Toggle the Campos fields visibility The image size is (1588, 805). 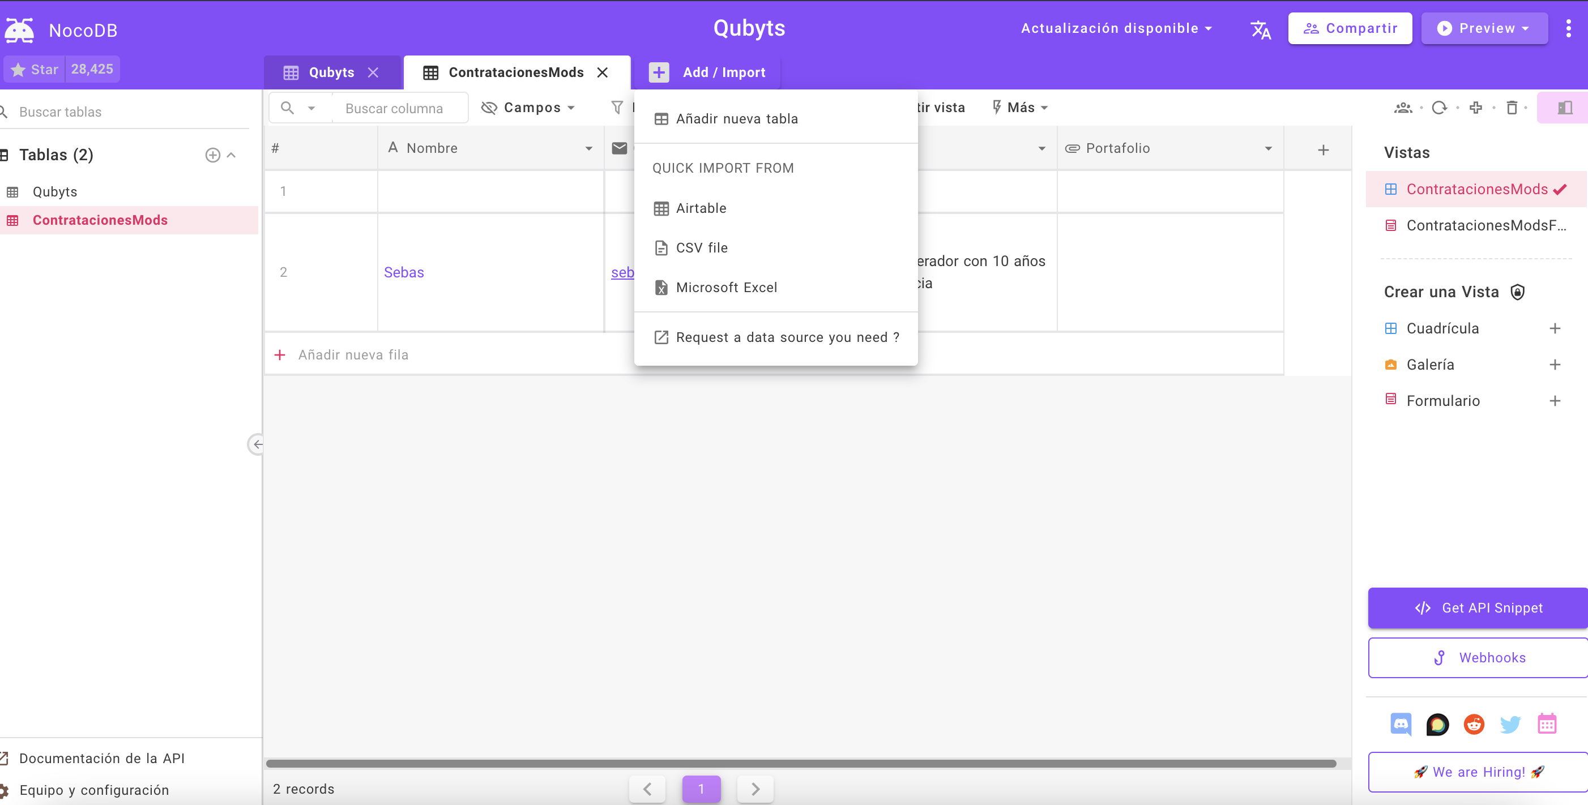528,107
